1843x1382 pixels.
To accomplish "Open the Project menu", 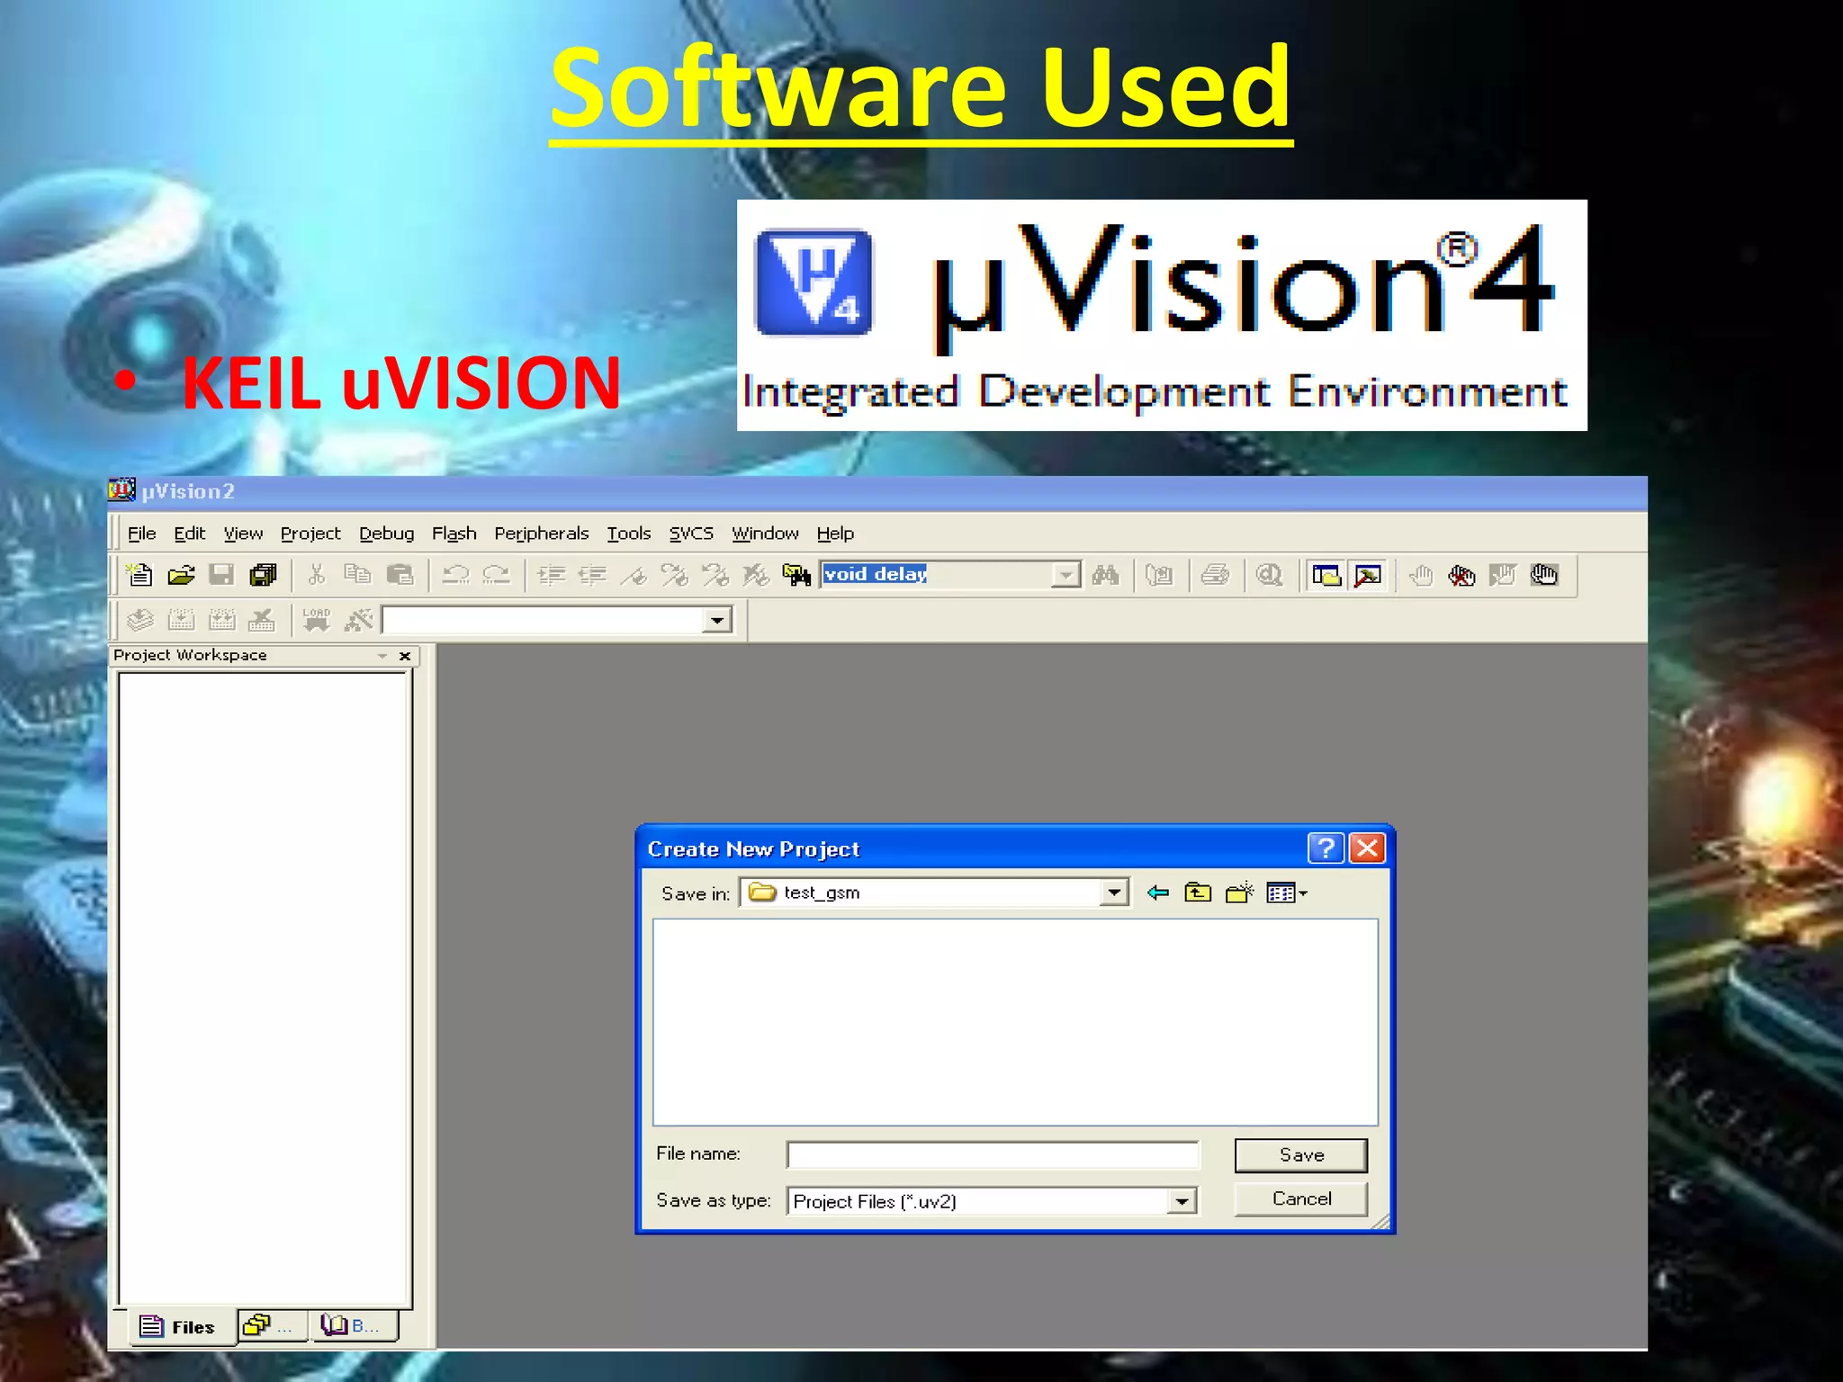I will coord(310,534).
